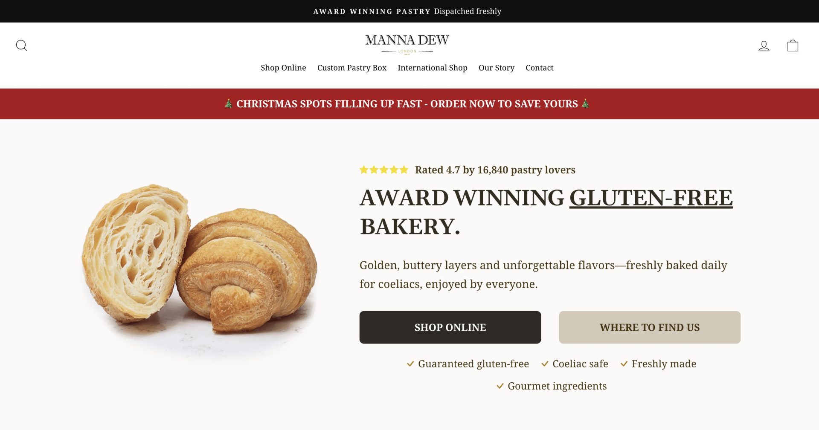This screenshot has width=819, height=430.
Task: Click the Christmas spots order banner
Action: click(x=407, y=103)
